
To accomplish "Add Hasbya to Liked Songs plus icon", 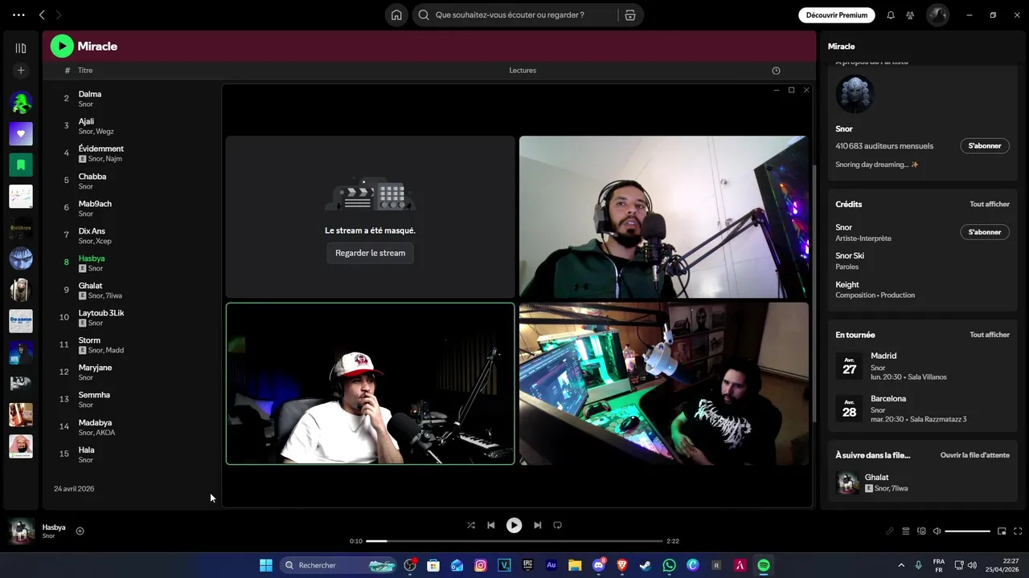I will pos(80,531).
